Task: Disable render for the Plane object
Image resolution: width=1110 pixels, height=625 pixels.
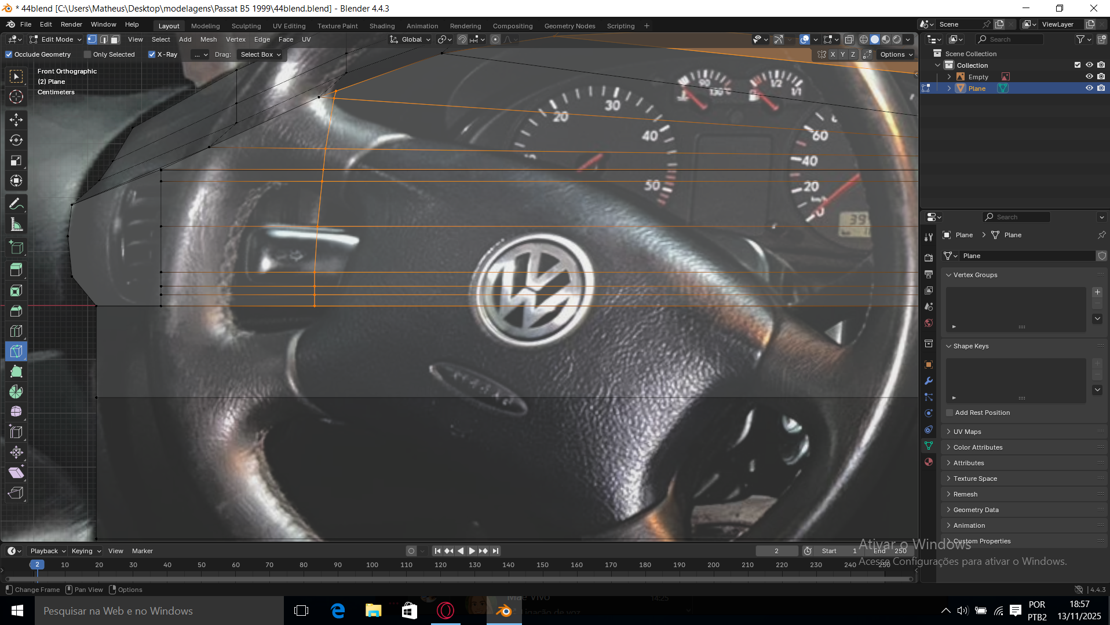Action: click(1101, 88)
